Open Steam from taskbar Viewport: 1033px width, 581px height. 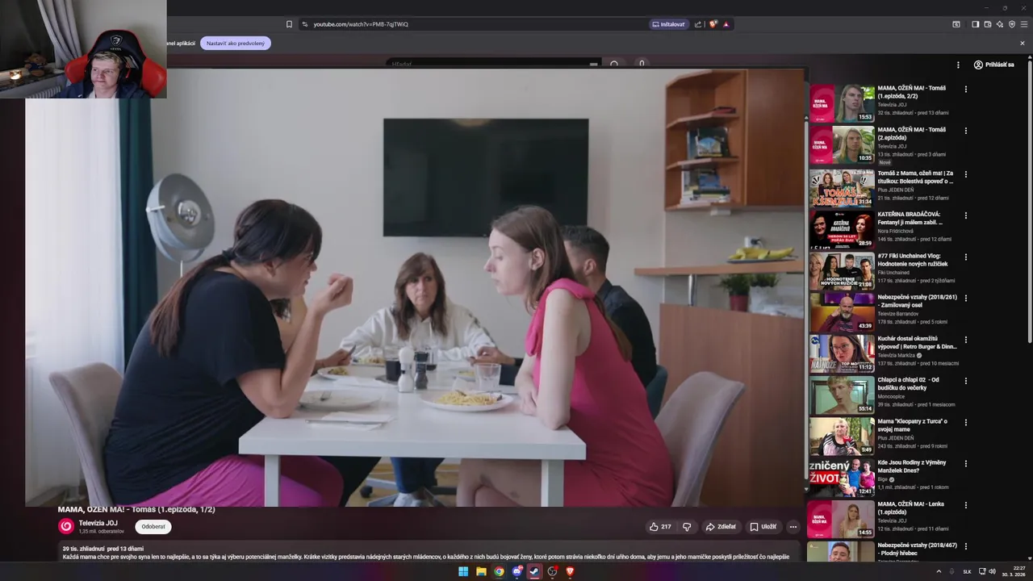click(534, 571)
